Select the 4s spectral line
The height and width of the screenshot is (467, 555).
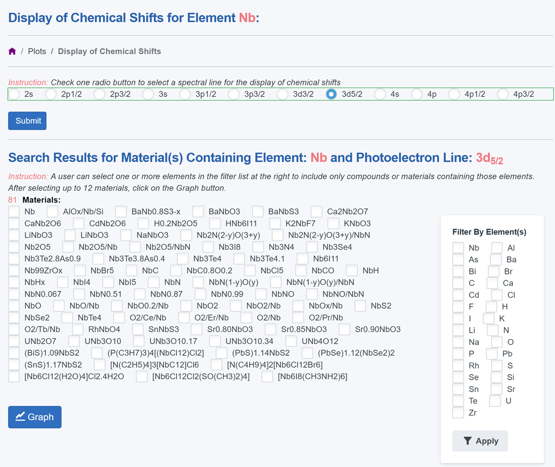380,94
